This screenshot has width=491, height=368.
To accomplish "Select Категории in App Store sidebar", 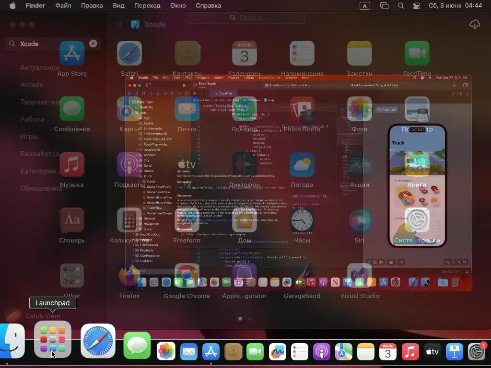I will pyautogui.click(x=38, y=171).
